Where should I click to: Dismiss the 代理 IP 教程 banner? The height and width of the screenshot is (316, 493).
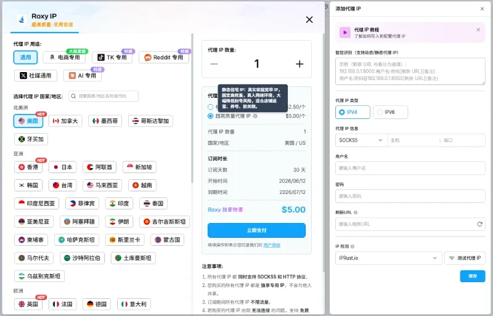coord(478,30)
